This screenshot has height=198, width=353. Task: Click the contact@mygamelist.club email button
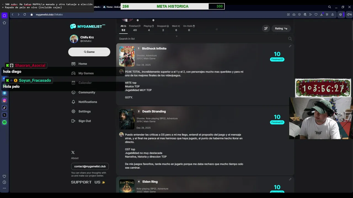(90, 166)
